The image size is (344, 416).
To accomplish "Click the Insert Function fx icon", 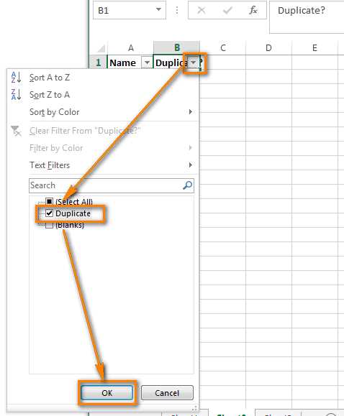I will tap(253, 10).
